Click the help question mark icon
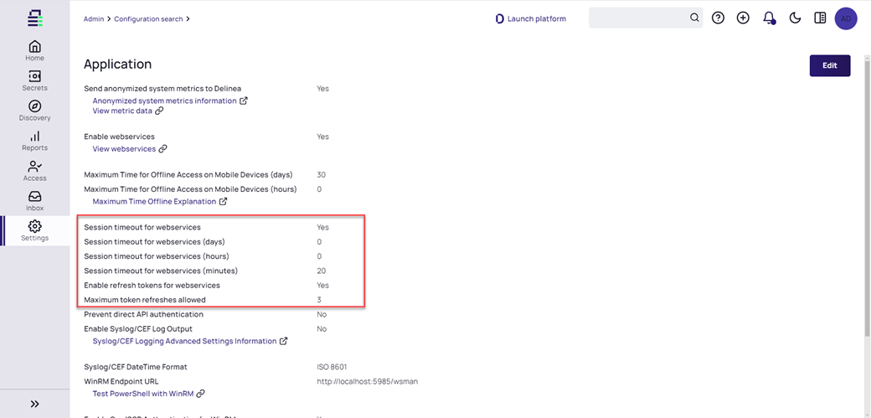This screenshot has height=418, width=871. click(x=718, y=18)
